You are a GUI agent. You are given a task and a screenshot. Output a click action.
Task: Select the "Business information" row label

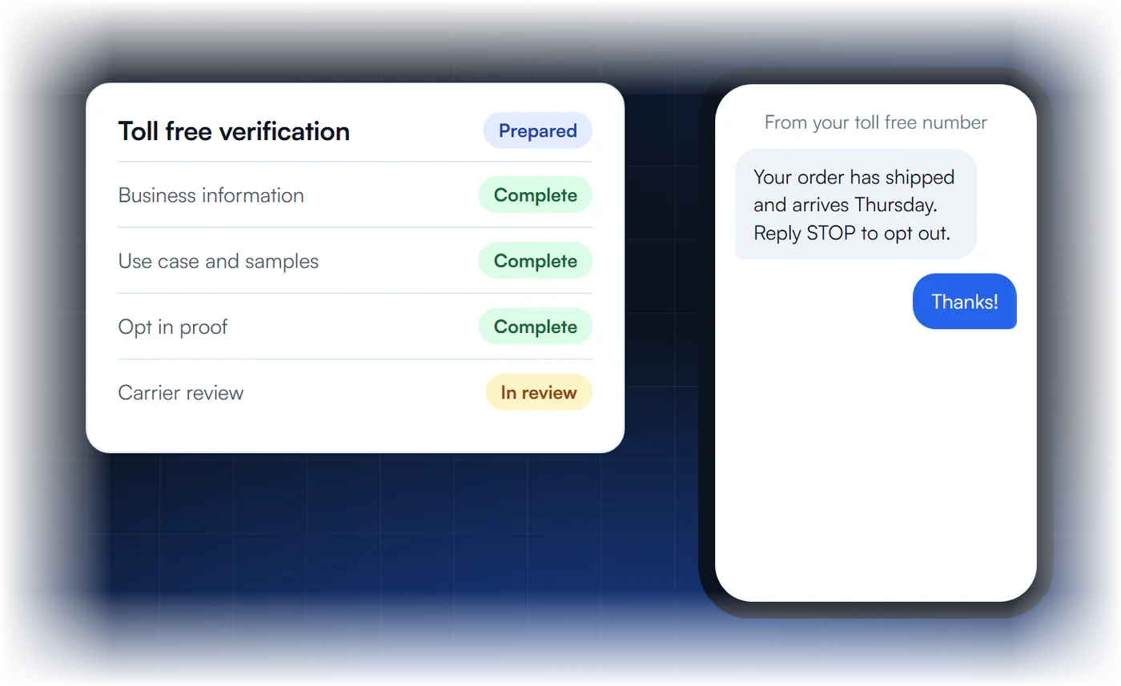[211, 195]
